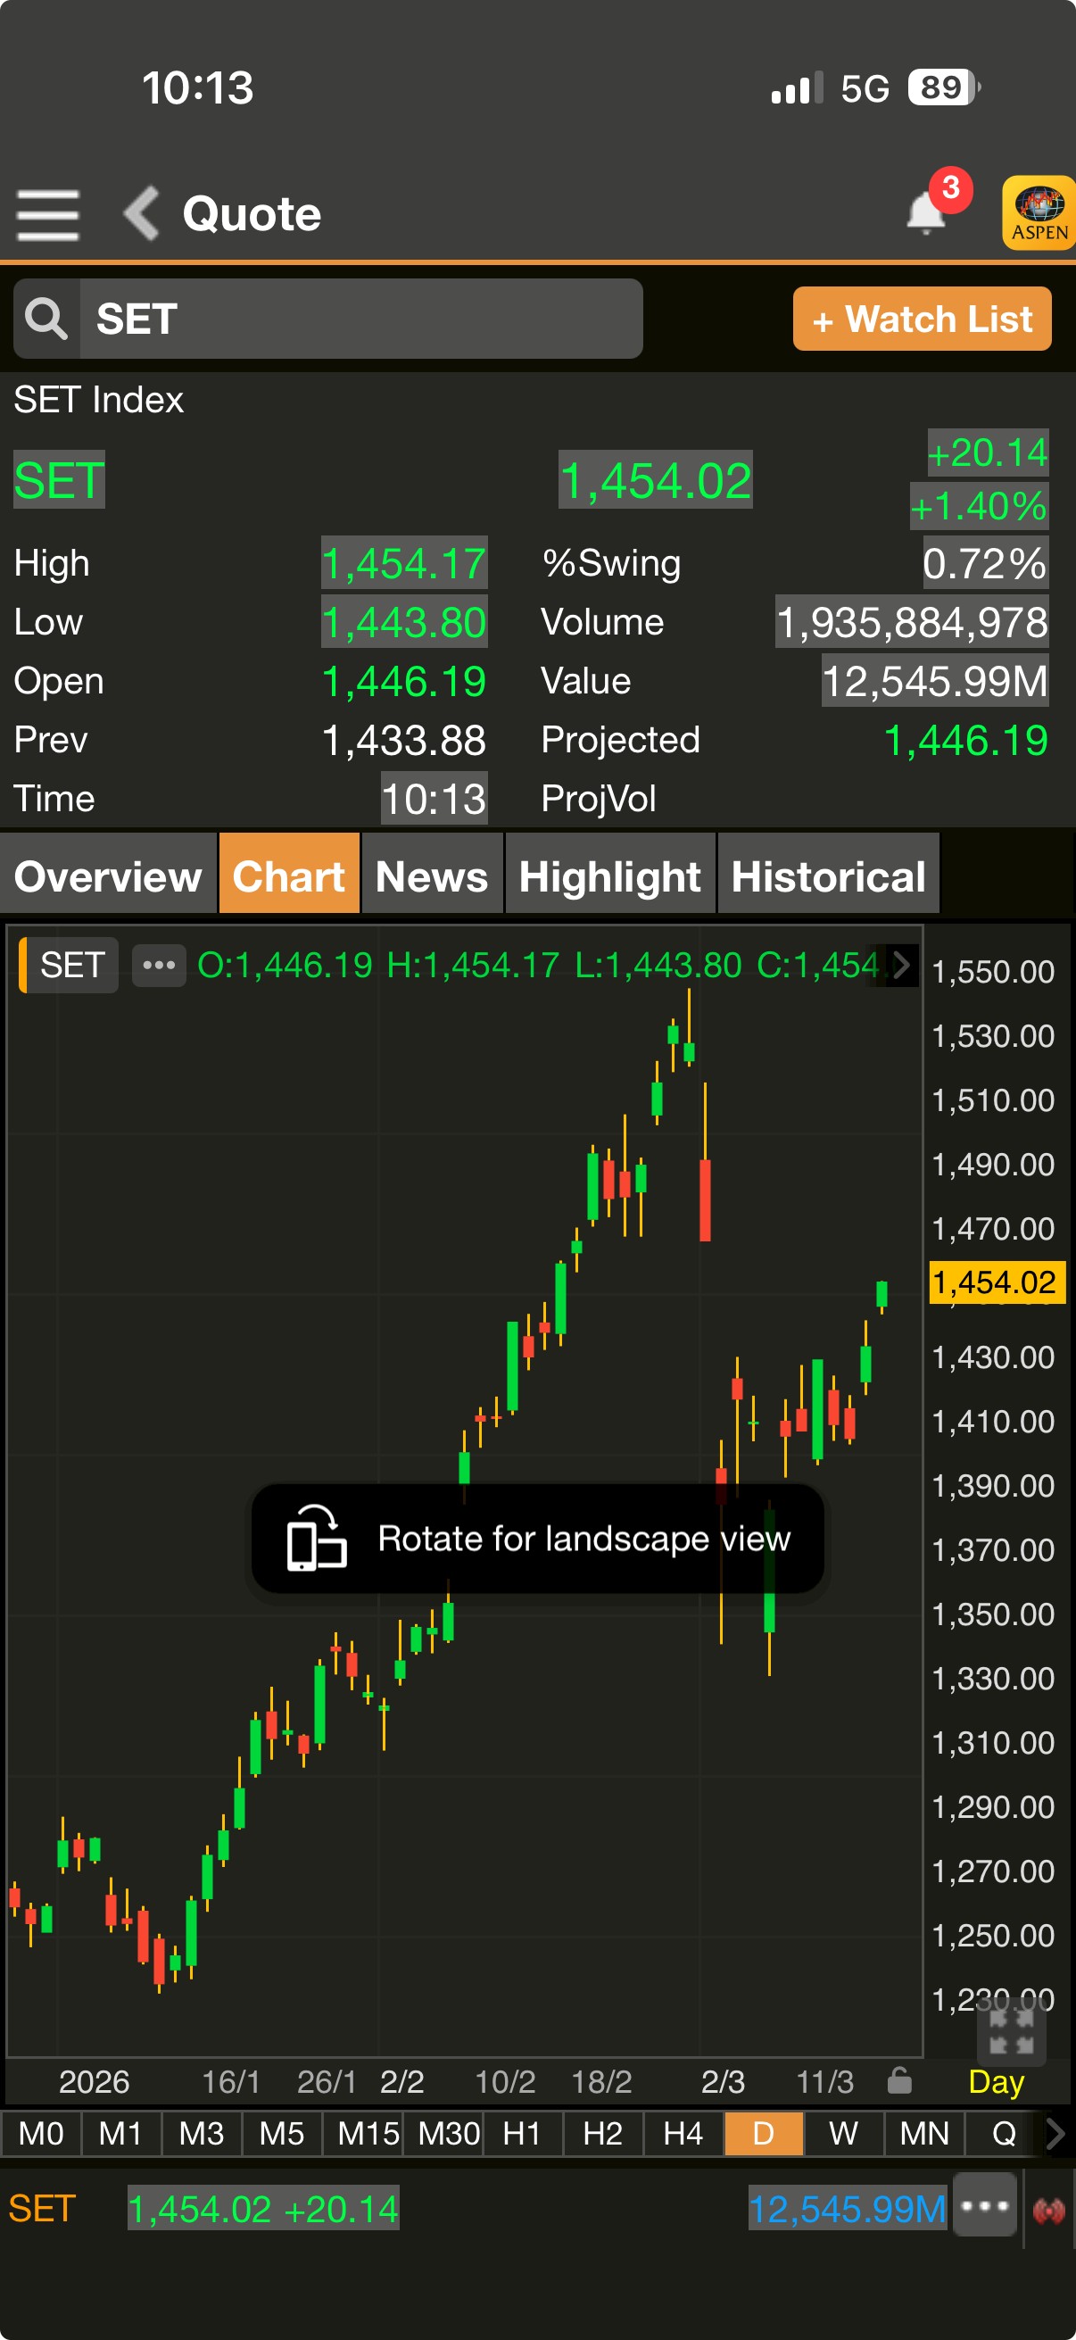The width and height of the screenshot is (1076, 2340).
Task: Switch to the H1 timeframe
Action: (x=522, y=2133)
